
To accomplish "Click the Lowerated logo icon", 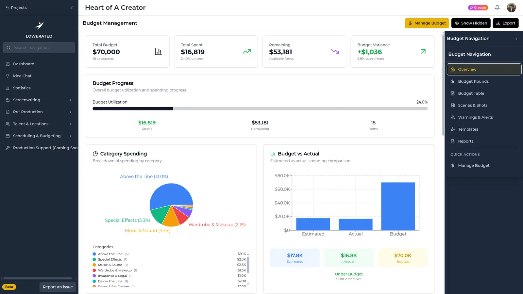I will click(x=39, y=25).
